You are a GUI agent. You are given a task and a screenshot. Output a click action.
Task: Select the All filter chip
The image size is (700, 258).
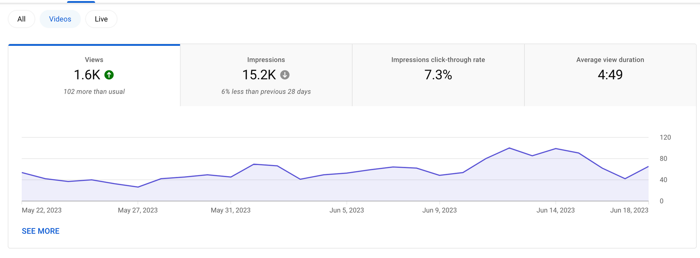point(21,19)
